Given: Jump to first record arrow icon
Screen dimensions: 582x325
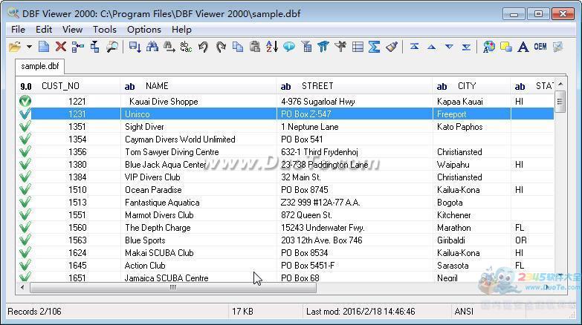Looking at the screenshot, I should (414, 47).
